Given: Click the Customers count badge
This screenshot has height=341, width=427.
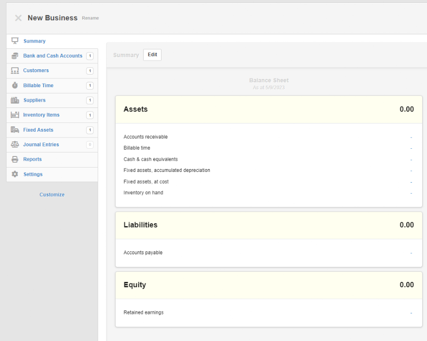Looking at the screenshot, I should (x=90, y=71).
